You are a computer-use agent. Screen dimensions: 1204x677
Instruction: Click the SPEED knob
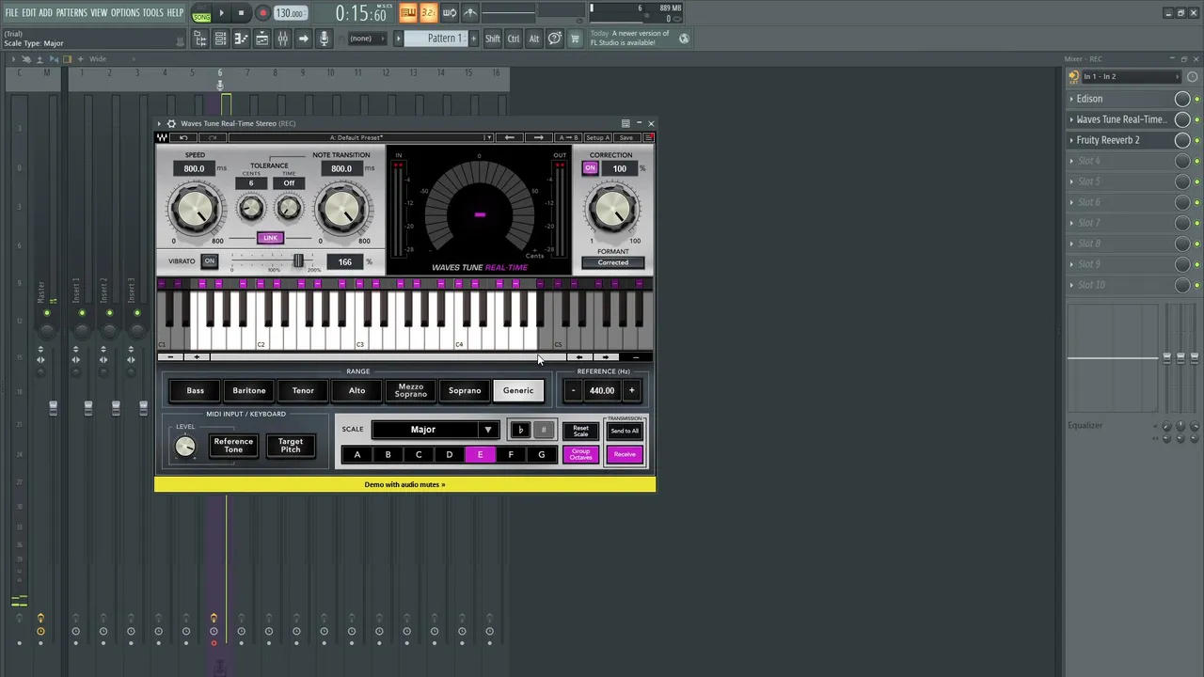[x=197, y=209]
